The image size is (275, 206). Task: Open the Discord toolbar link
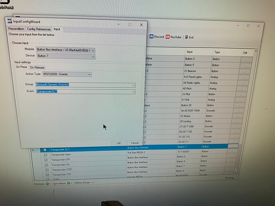pyautogui.click(x=157, y=37)
